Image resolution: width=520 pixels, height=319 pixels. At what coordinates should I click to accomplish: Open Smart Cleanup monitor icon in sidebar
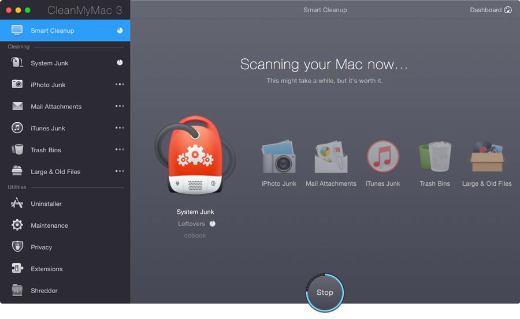(17, 31)
